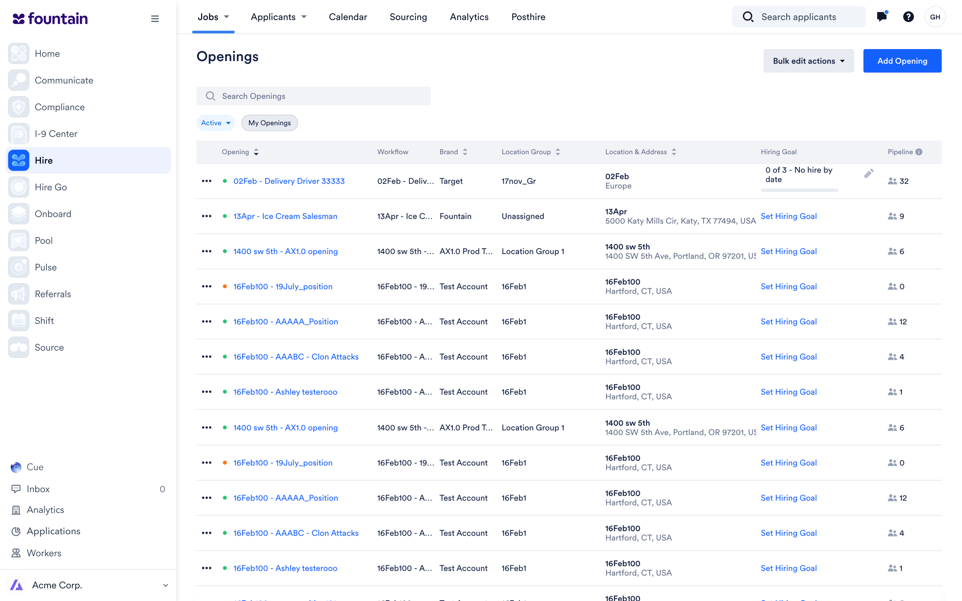Open Compliance from the sidebar

coord(59,107)
